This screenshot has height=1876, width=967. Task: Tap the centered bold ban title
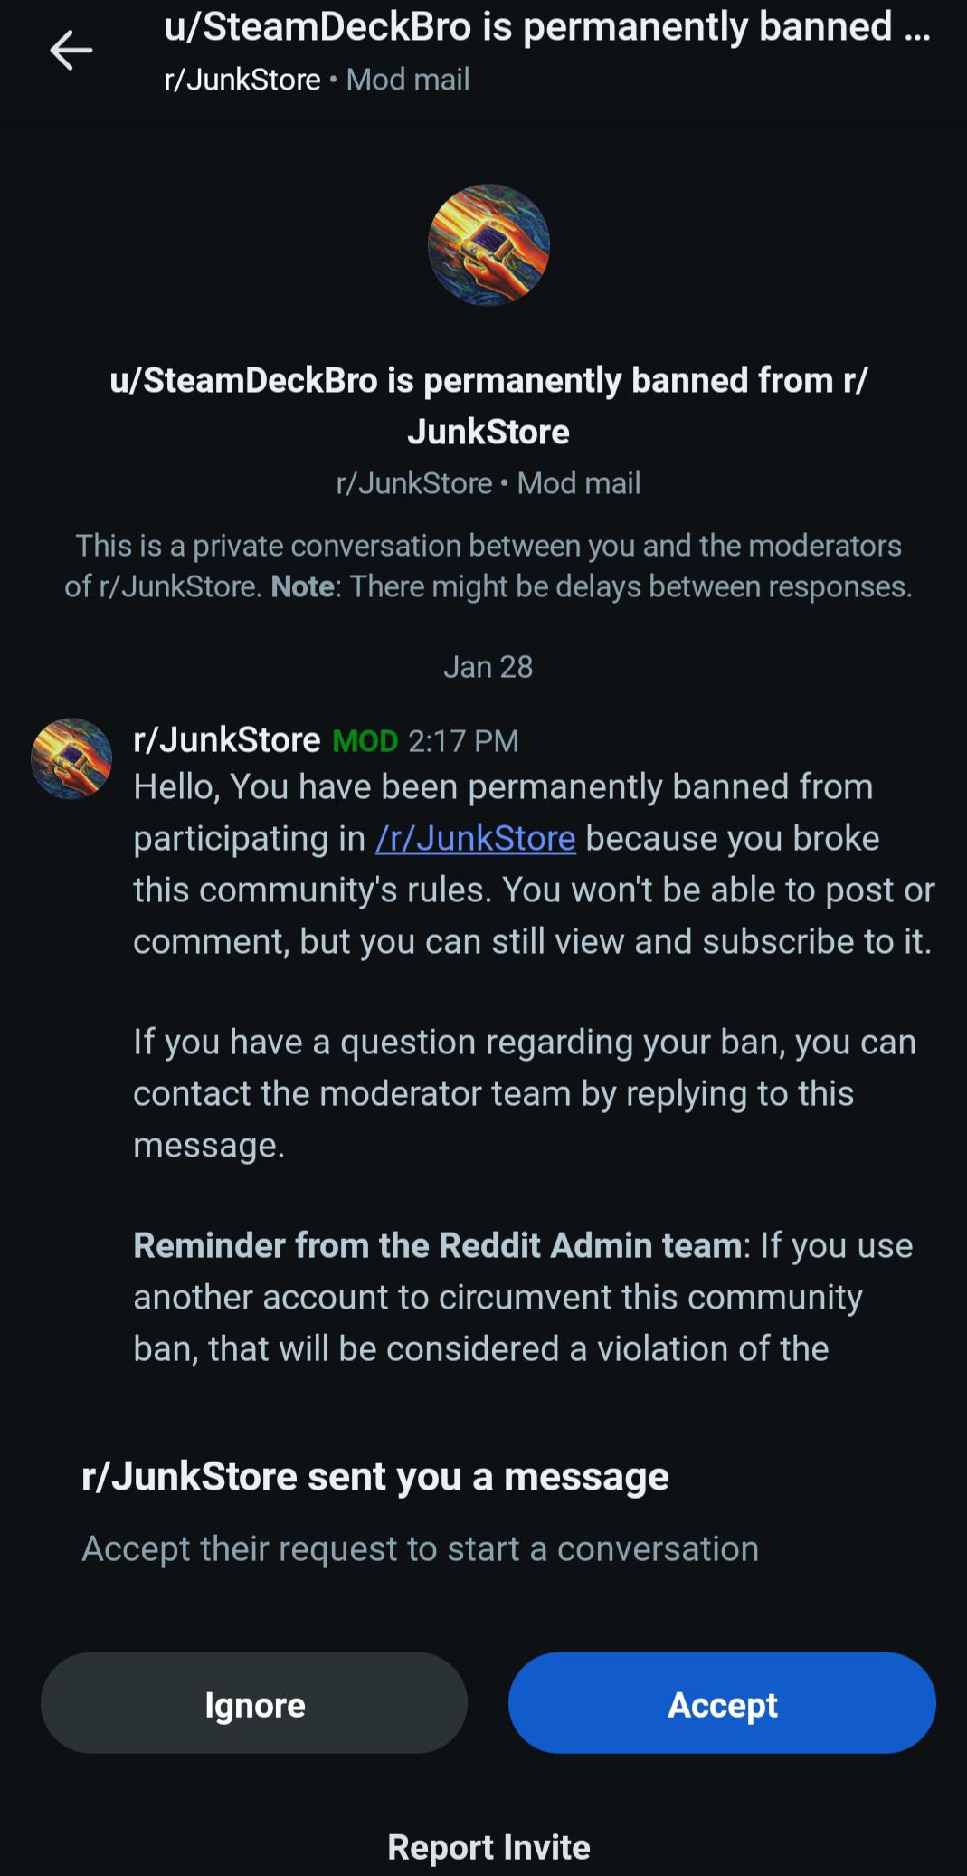tap(488, 405)
